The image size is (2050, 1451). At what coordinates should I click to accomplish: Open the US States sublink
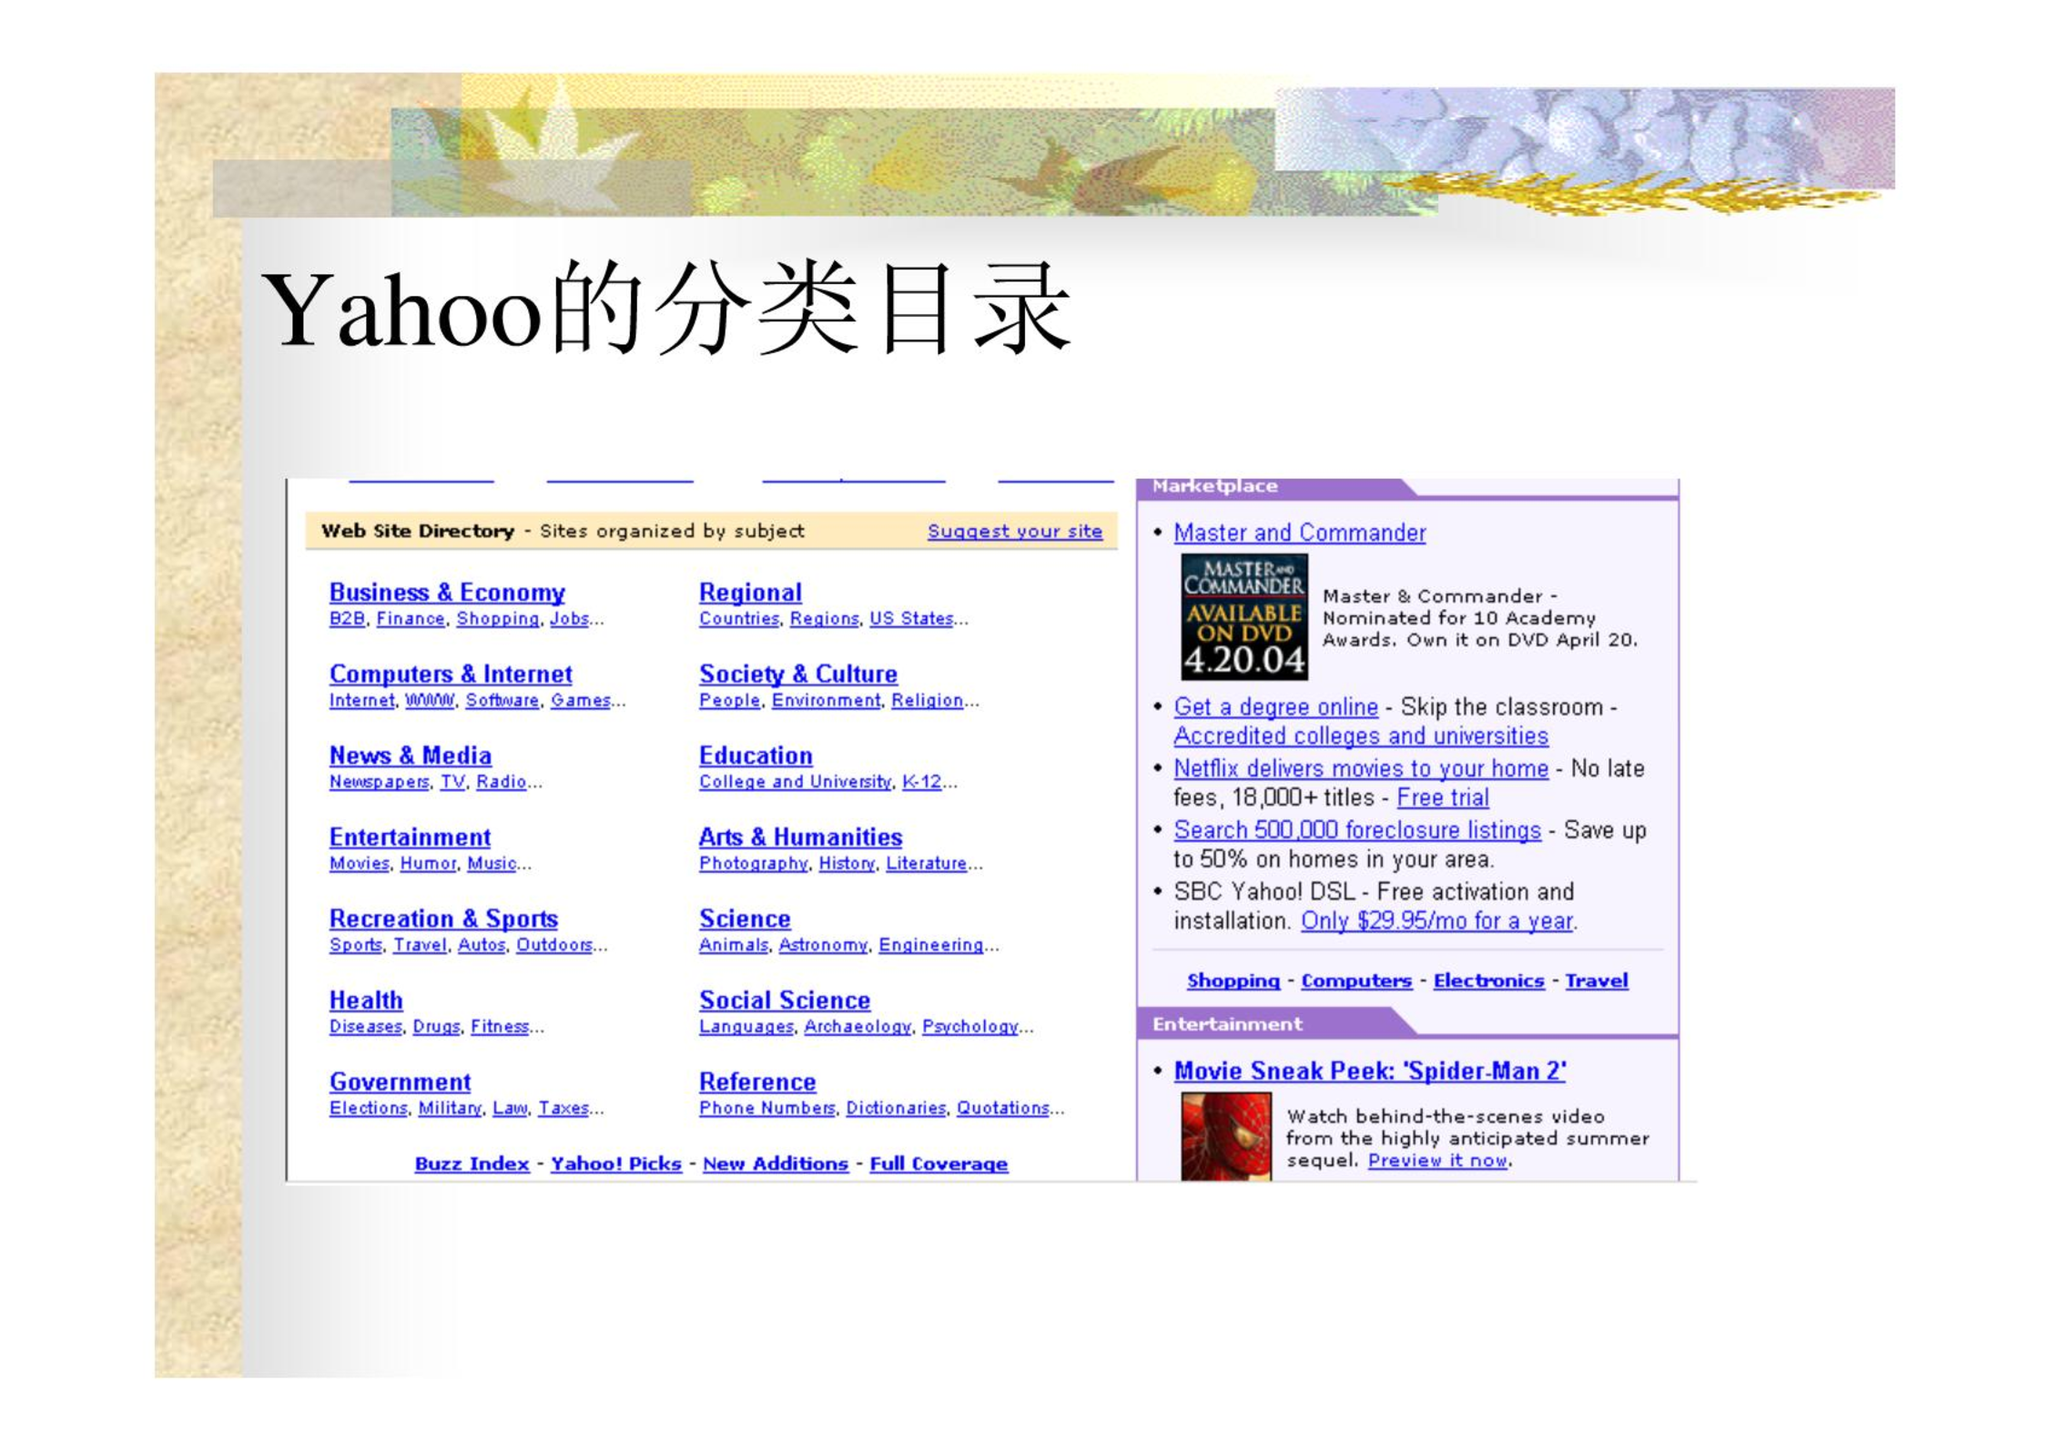coord(911,619)
